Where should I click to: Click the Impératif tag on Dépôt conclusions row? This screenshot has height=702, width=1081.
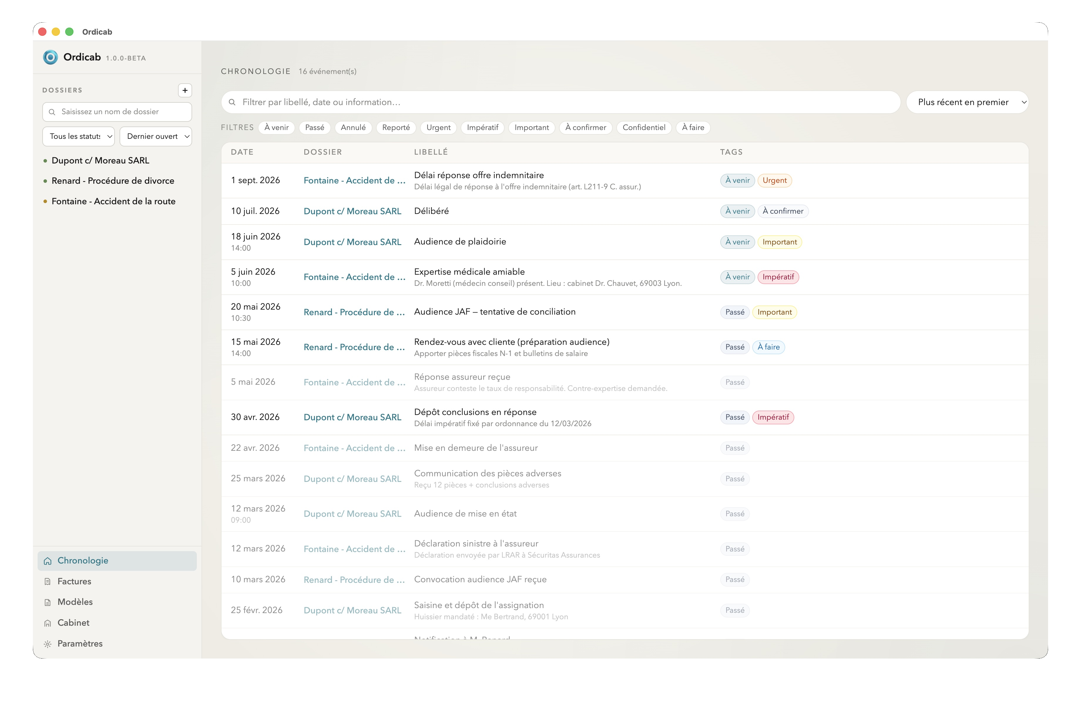click(x=773, y=418)
